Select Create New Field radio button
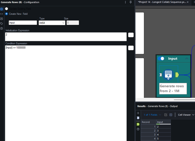The image size is (195, 141). pos(7,14)
